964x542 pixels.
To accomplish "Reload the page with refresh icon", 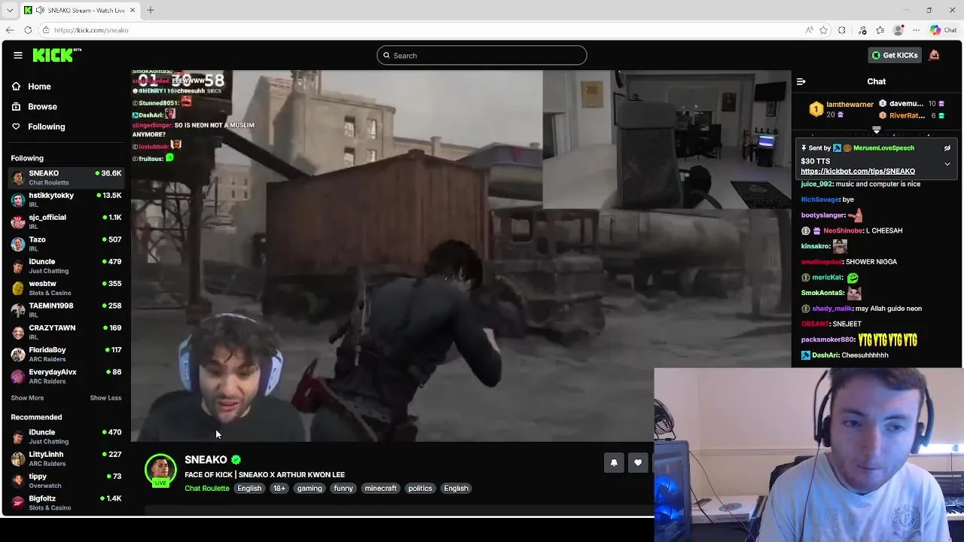I will pyautogui.click(x=28, y=30).
